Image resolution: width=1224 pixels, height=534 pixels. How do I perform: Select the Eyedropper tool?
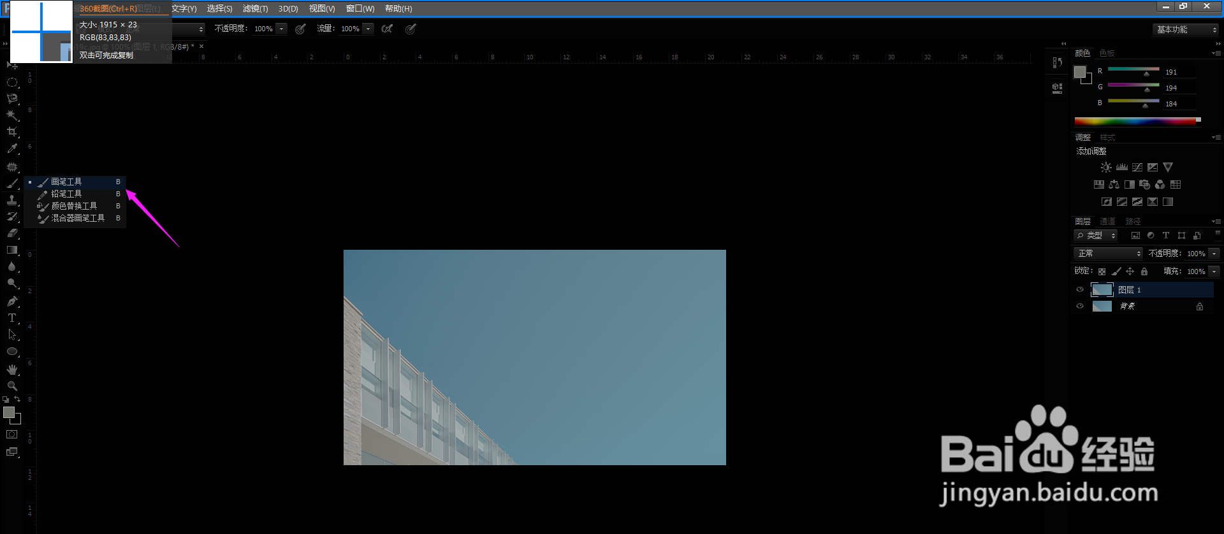[12, 148]
